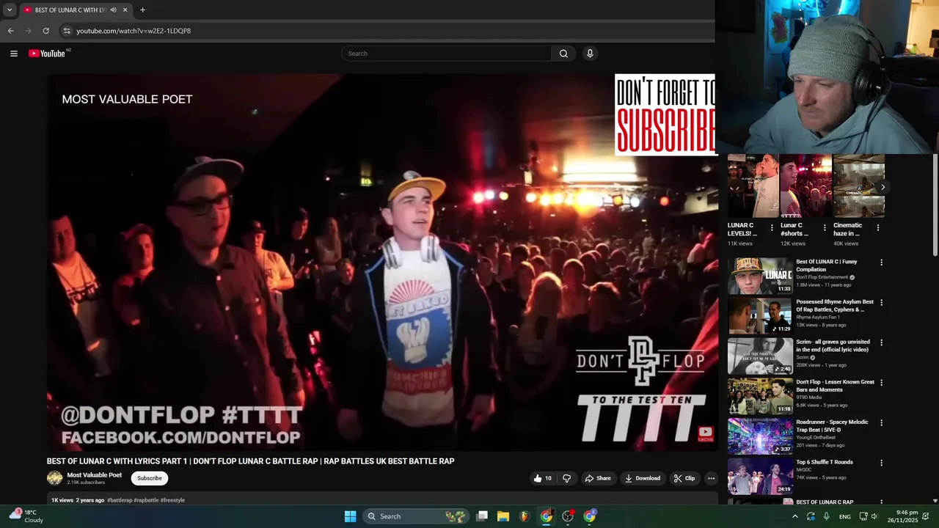939x528 pixels.
Task: Open options for Top 6 Shuffle T Rounds
Action: (x=882, y=463)
